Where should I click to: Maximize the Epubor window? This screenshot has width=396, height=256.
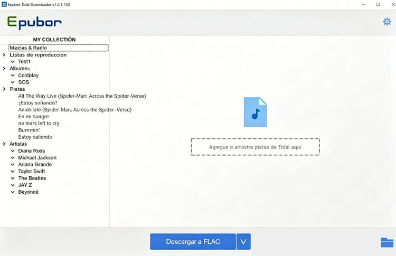coord(378,4)
